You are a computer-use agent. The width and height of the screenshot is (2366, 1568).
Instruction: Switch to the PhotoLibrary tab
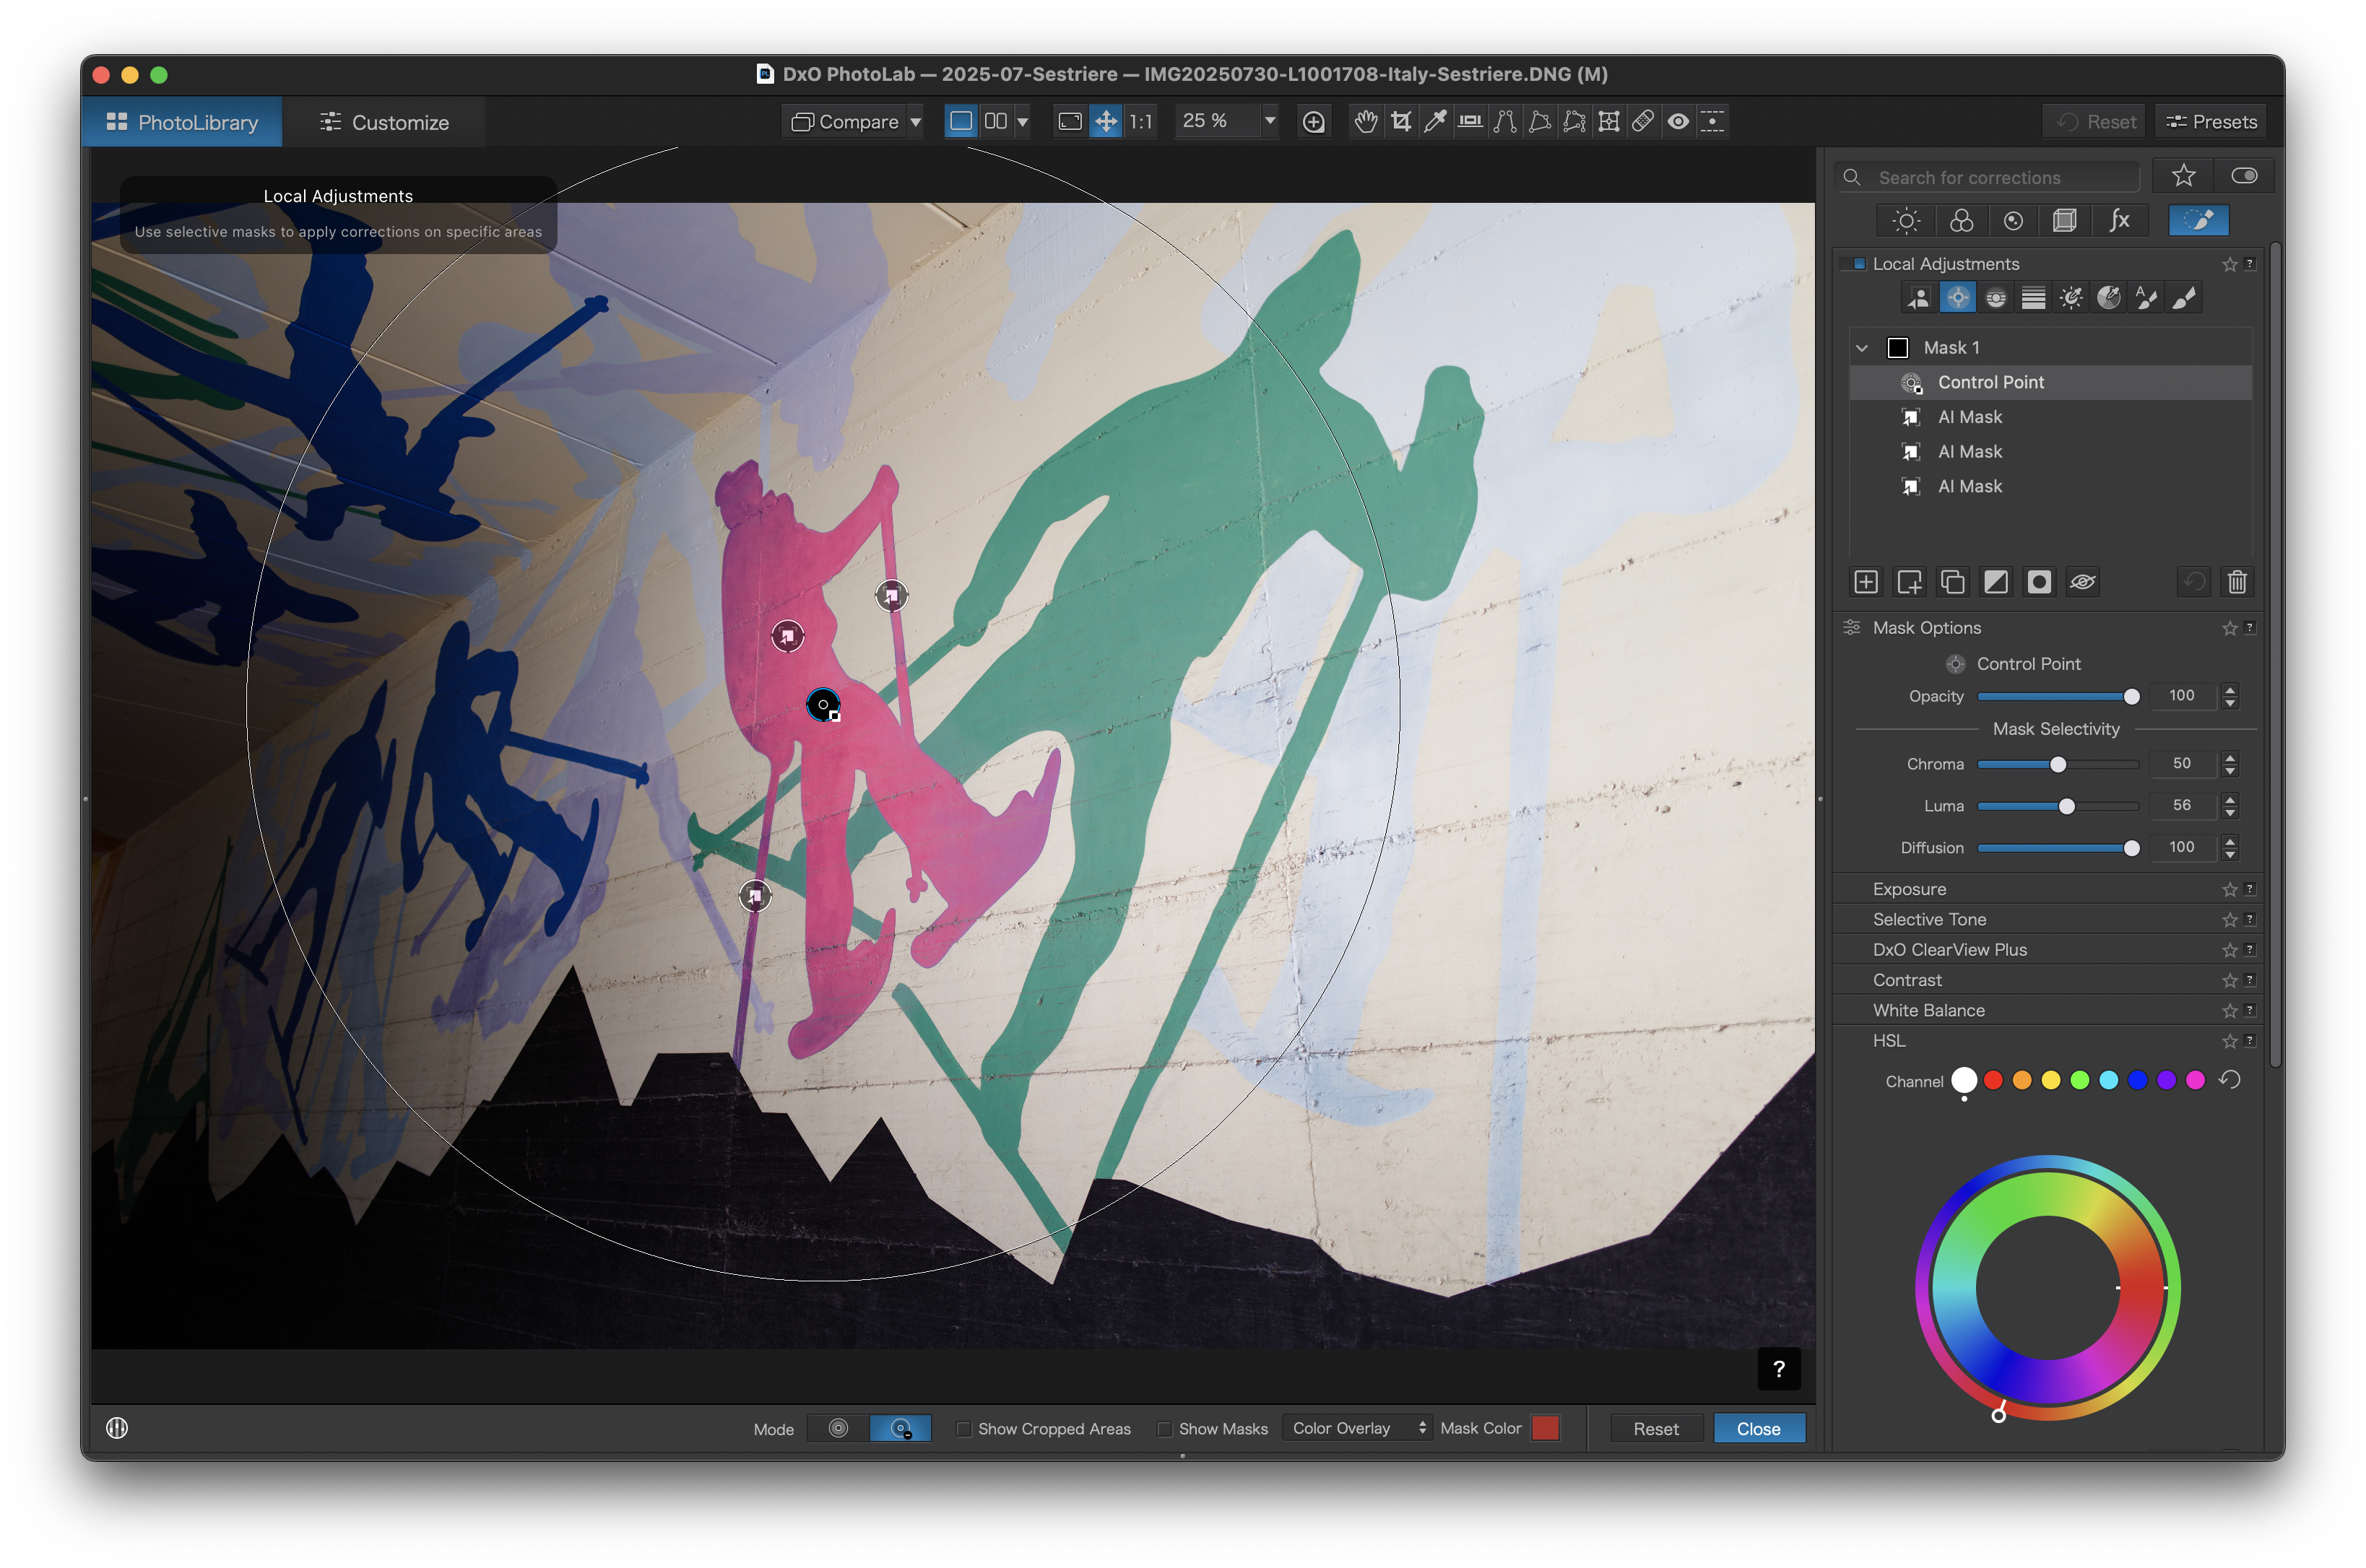182,122
